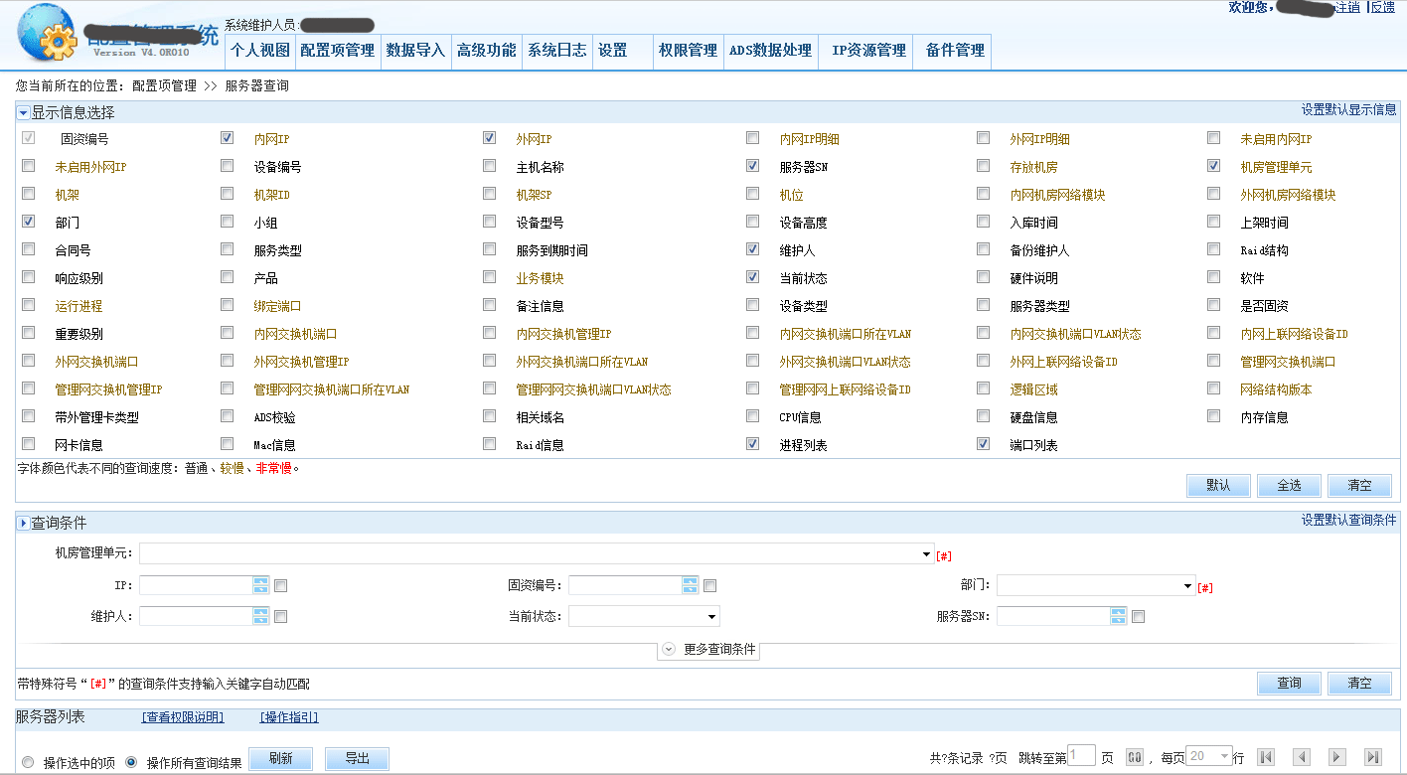Image resolution: width=1407 pixels, height=775 pixels.
Task: Uncheck the 进程列表 checkbox
Action: tap(752, 444)
